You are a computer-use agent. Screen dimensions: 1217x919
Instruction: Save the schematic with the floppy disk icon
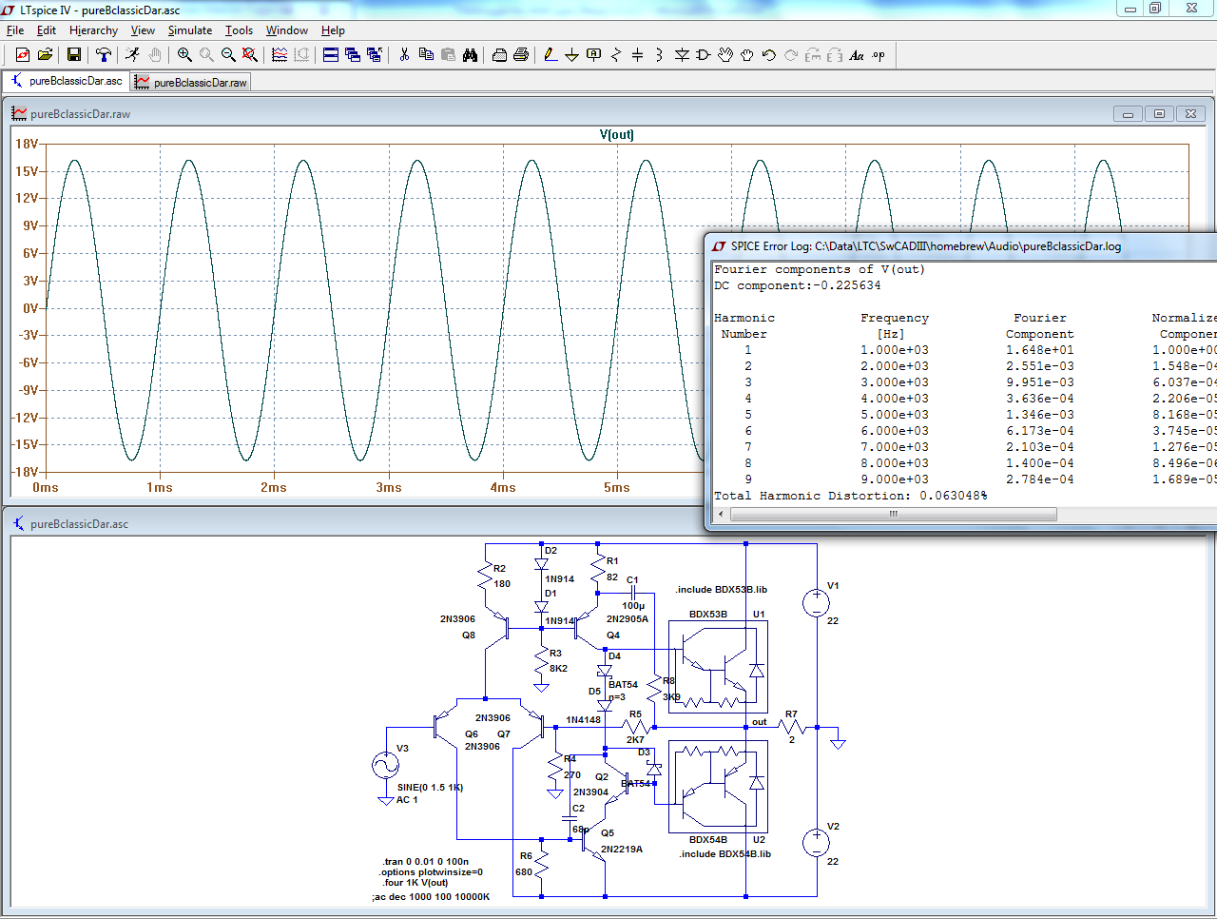pyautogui.click(x=73, y=55)
